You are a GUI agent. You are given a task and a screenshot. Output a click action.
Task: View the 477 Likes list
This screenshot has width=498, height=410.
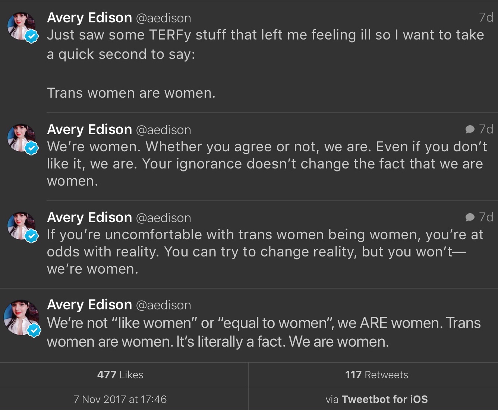tap(120, 375)
